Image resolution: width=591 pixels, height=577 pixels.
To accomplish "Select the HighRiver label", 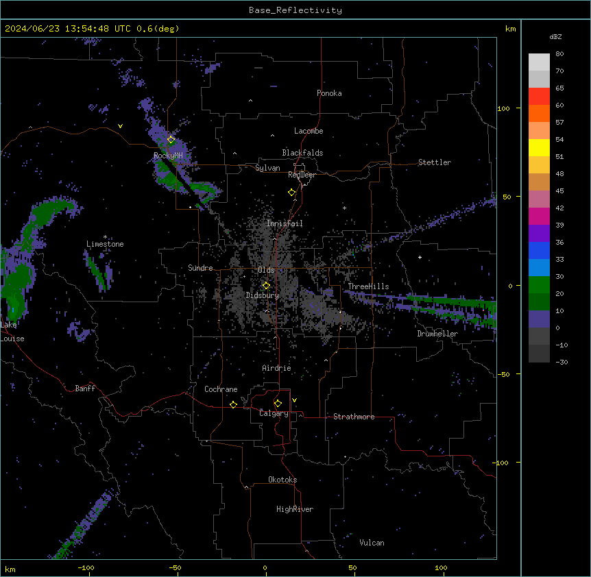I will (295, 509).
